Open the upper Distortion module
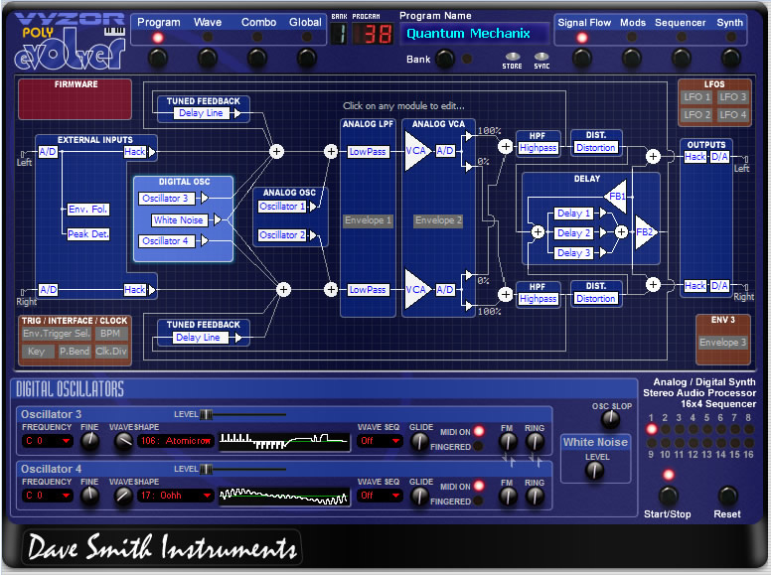Image resolution: width=771 pixels, height=575 pixels. point(595,147)
